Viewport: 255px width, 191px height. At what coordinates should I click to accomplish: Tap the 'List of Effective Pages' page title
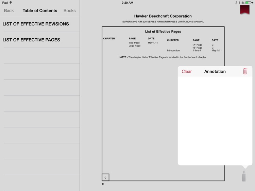click(163, 32)
